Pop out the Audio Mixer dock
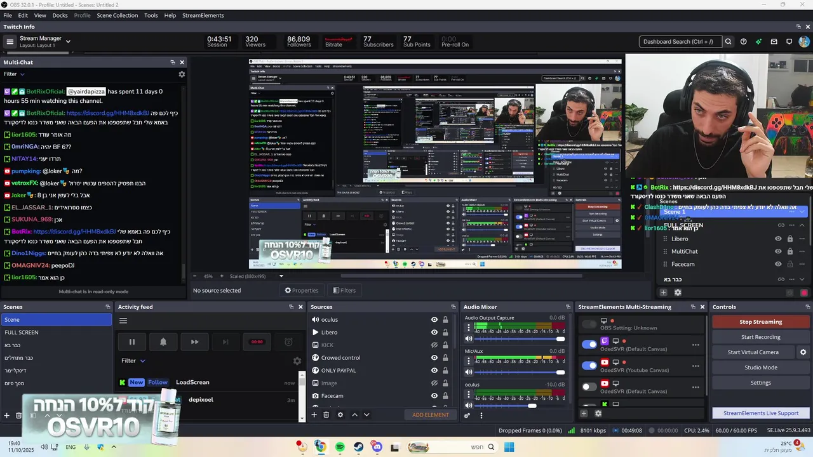 [x=567, y=307]
